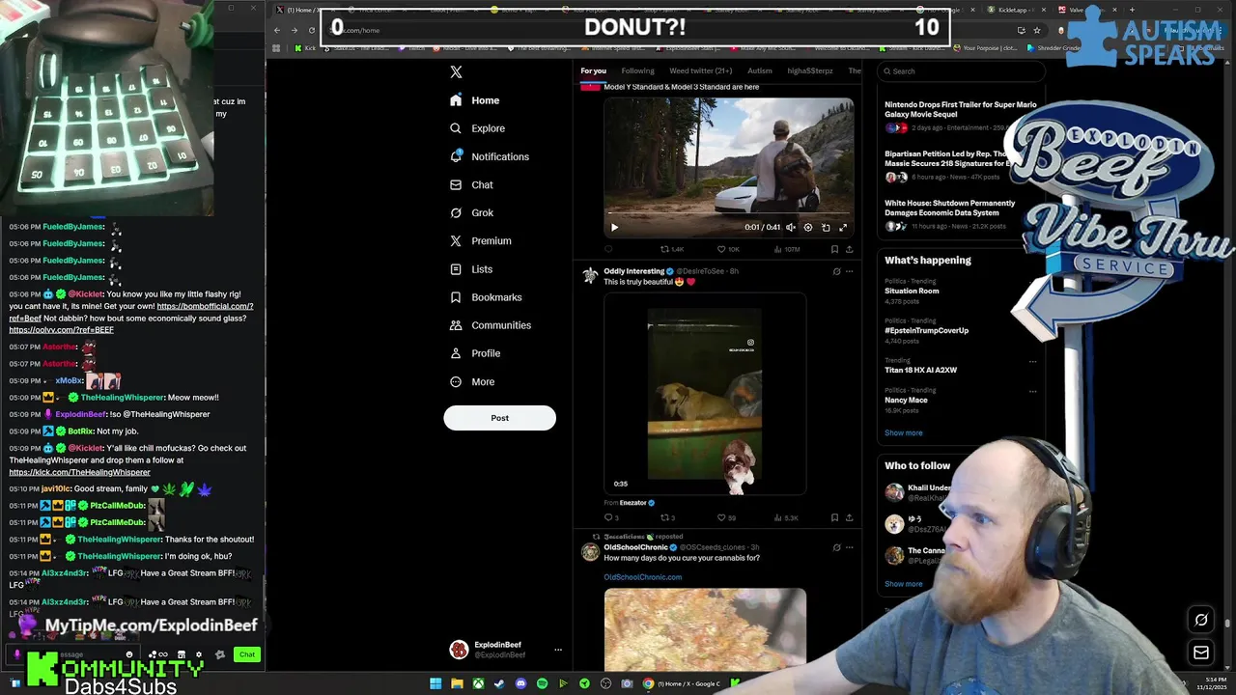This screenshot has width=1236, height=695.
Task: Toggle picture-in-picture on Model Y video
Action: [826, 228]
